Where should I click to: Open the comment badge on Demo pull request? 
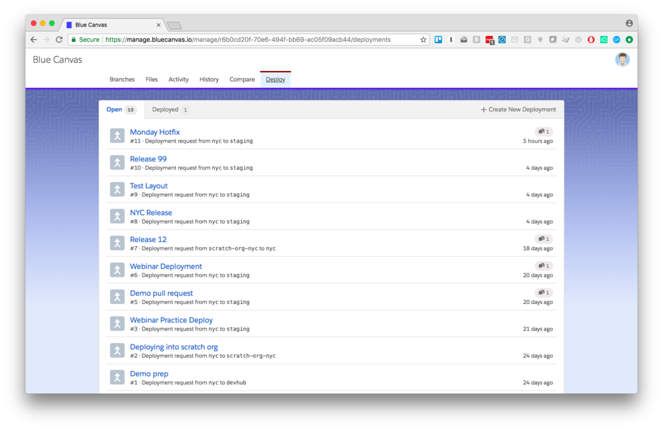[544, 293]
